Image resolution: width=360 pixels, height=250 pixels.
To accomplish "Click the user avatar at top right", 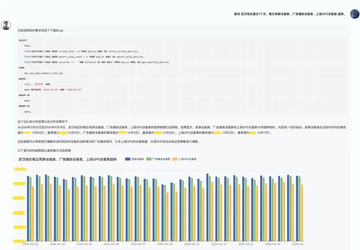I will click(354, 14).
